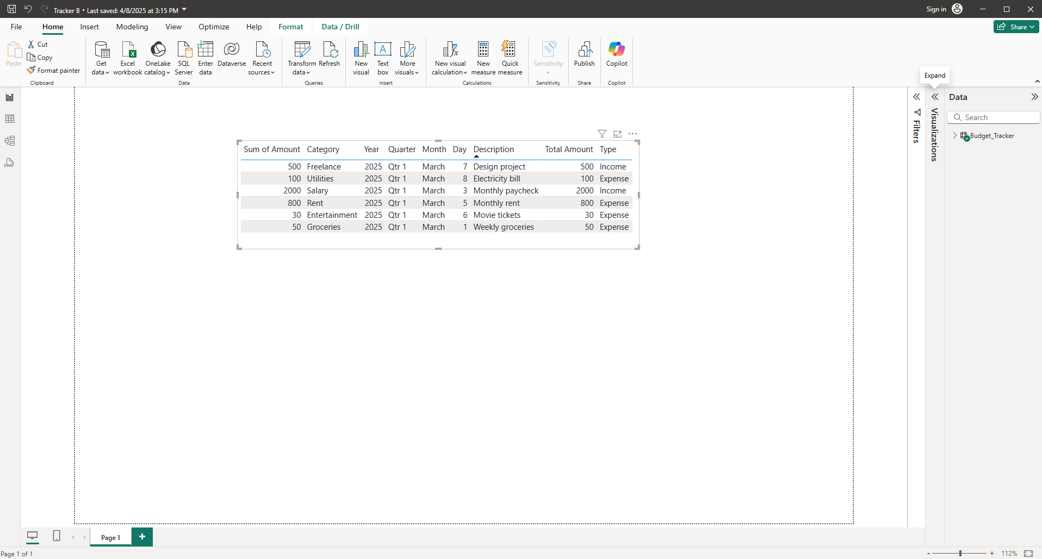This screenshot has width=1042, height=559.
Task: Expand the Budget_Tracker table fields
Action: click(954, 136)
